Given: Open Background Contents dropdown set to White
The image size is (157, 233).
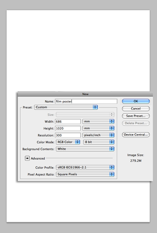Looking at the screenshot, I should tap(85, 149).
